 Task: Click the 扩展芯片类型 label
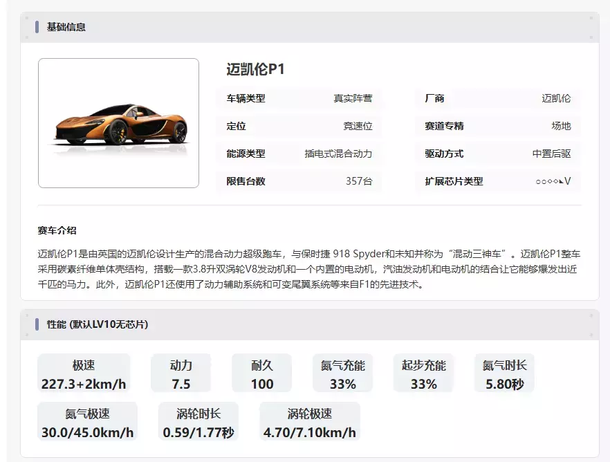pos(454,181)
